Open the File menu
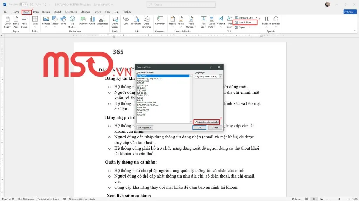The height and width of the screenshot is (201, 359). click(6, 12)
